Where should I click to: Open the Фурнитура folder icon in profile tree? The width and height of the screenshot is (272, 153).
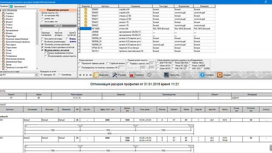click(3, 36)
